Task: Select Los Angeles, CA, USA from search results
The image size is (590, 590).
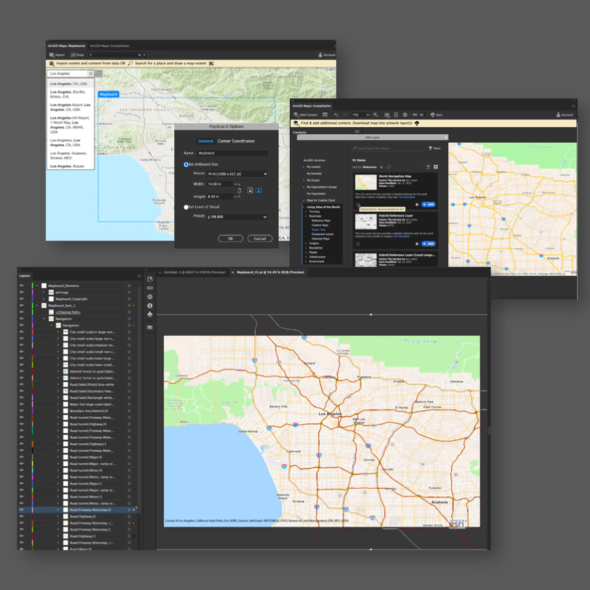Action: click(x=68, y=83)
